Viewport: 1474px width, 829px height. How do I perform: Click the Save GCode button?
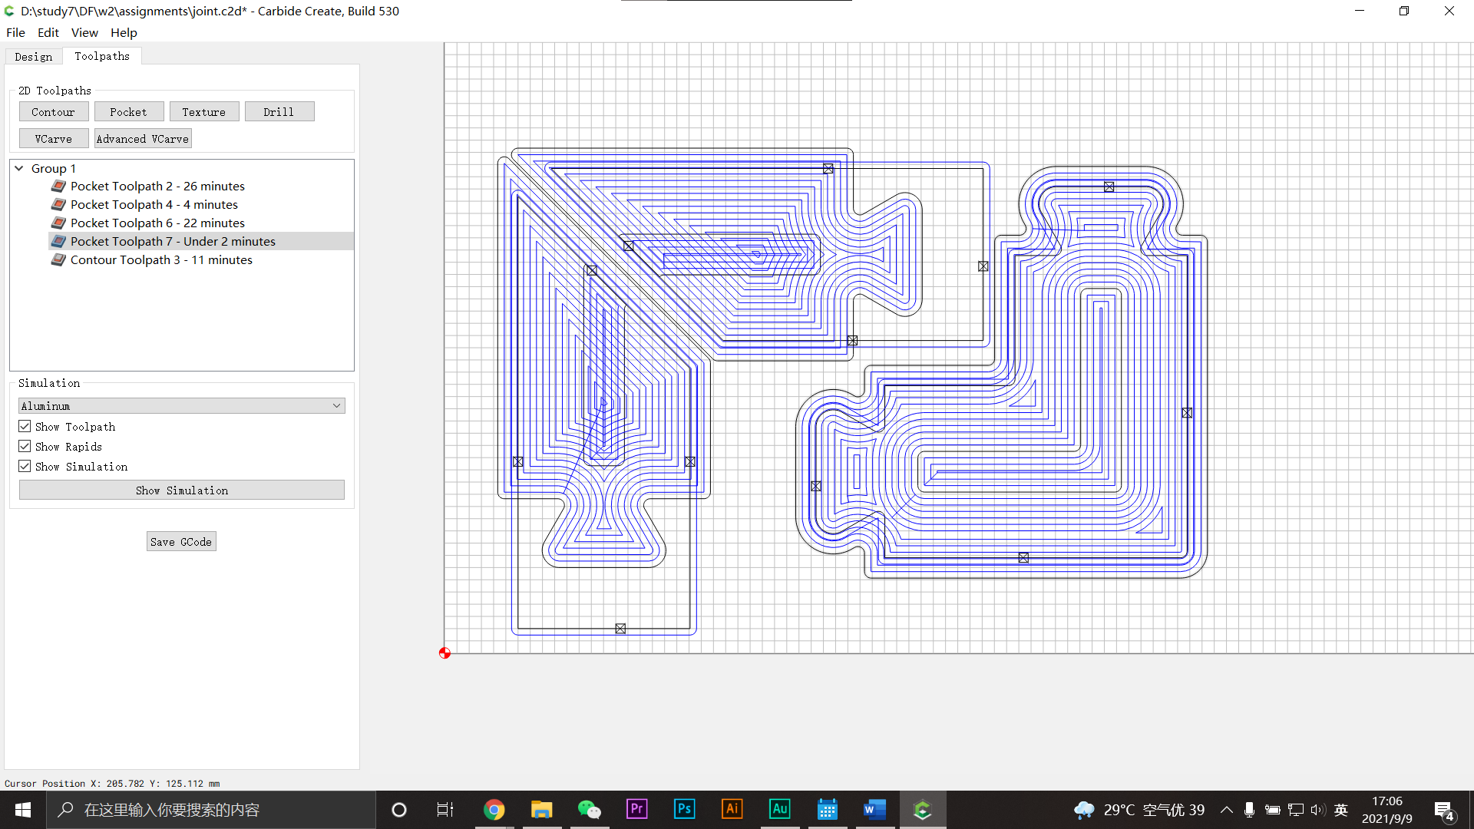[x=181, y=541]
